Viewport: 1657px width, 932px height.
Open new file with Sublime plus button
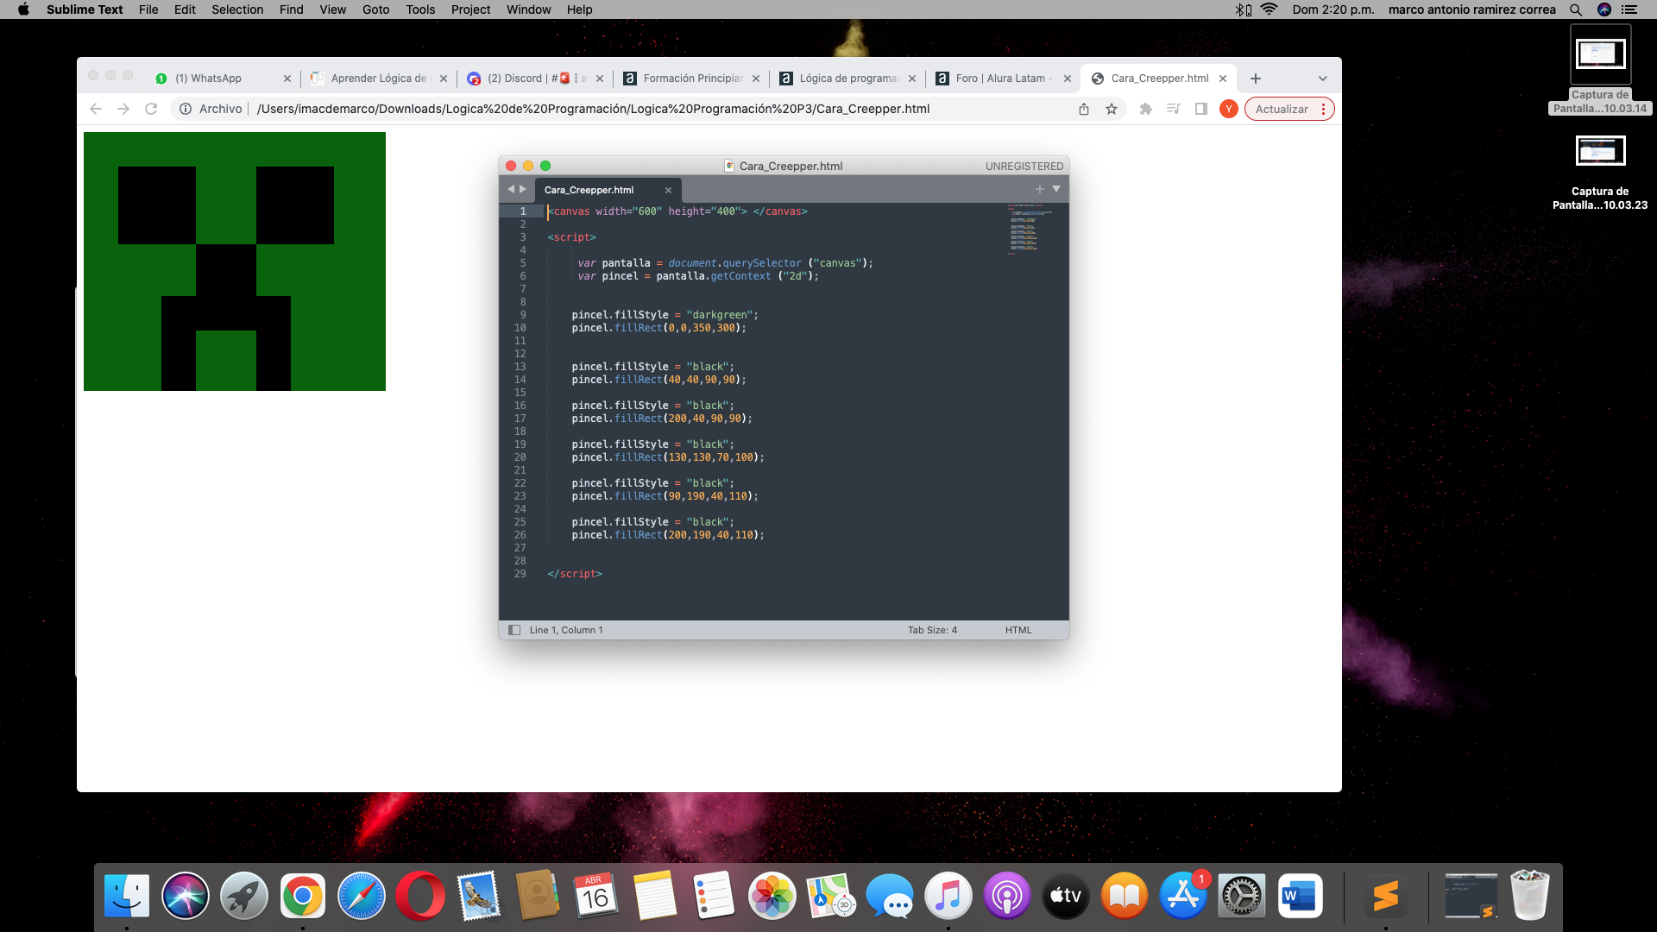click(x=1040, y=189)
